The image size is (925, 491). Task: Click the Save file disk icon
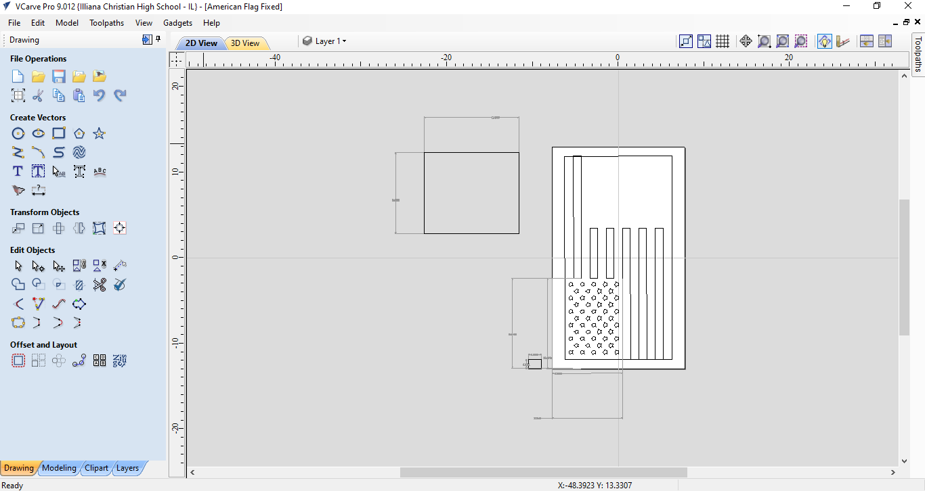coord(59,76)
